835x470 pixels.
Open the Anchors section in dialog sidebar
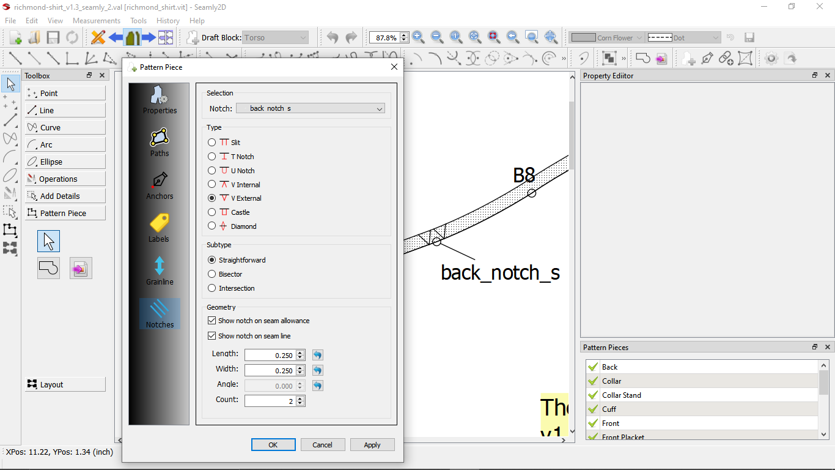[x=160, y=186]
